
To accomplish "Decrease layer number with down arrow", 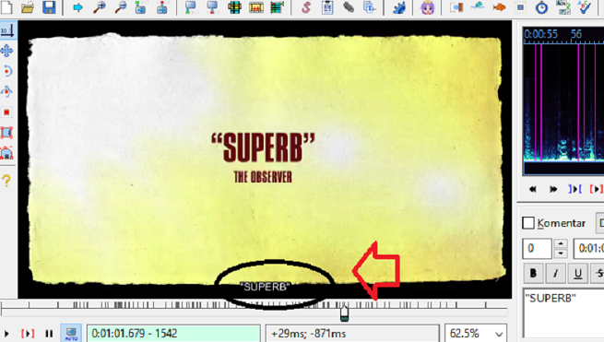I will tap(561, 254).
